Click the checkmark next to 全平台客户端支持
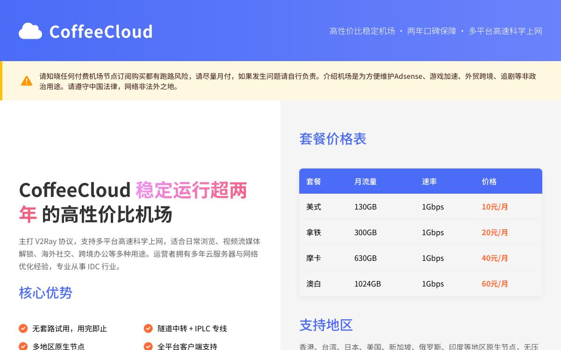Viewport: 561px width, 350px height. click(x=148, y=347)
